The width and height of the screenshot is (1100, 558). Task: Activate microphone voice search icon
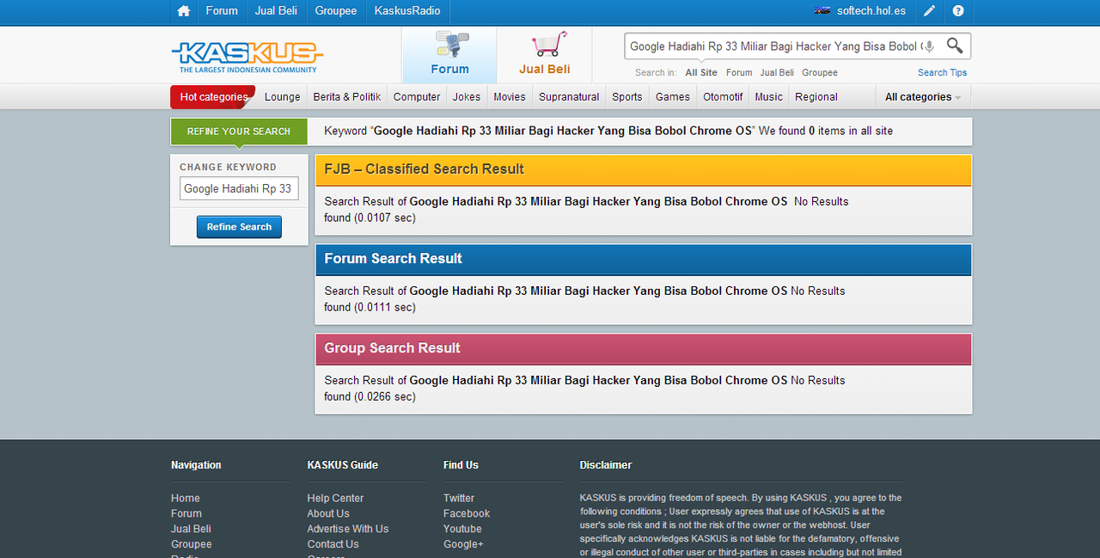click(x=929, y=46)
